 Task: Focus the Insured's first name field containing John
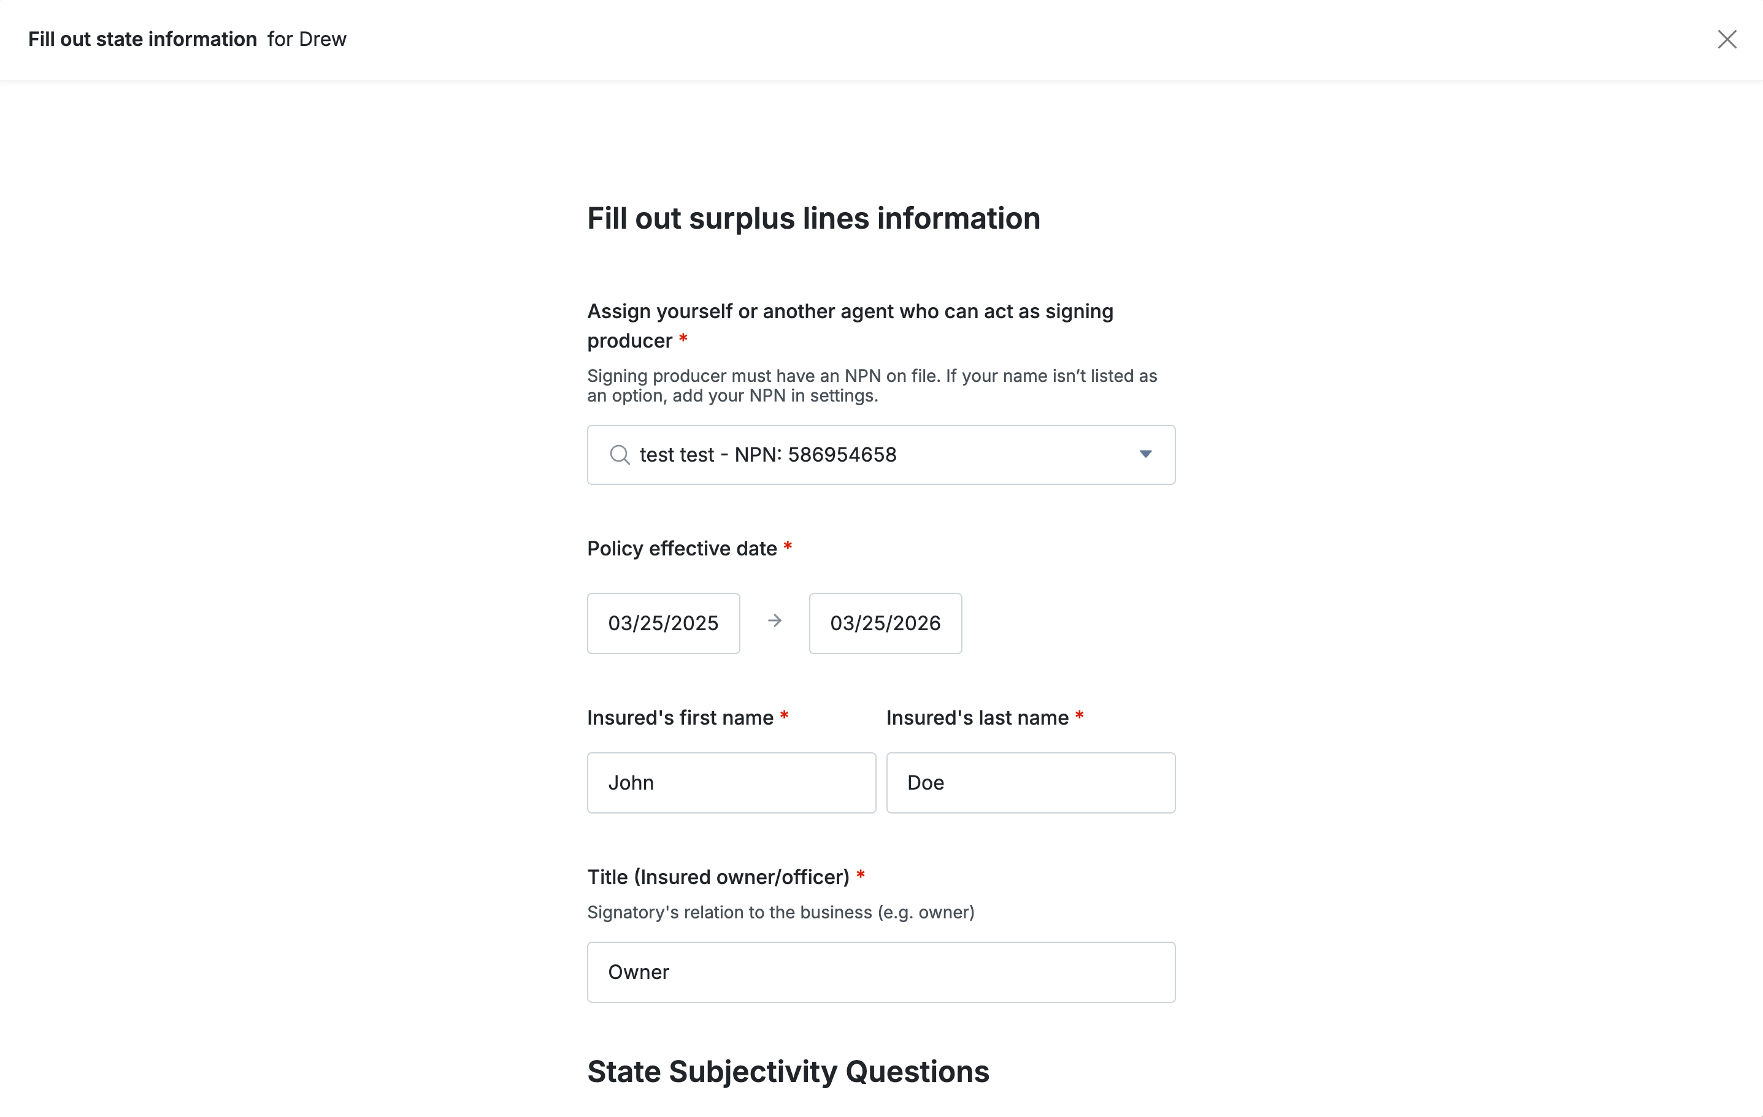coord(731,783)
